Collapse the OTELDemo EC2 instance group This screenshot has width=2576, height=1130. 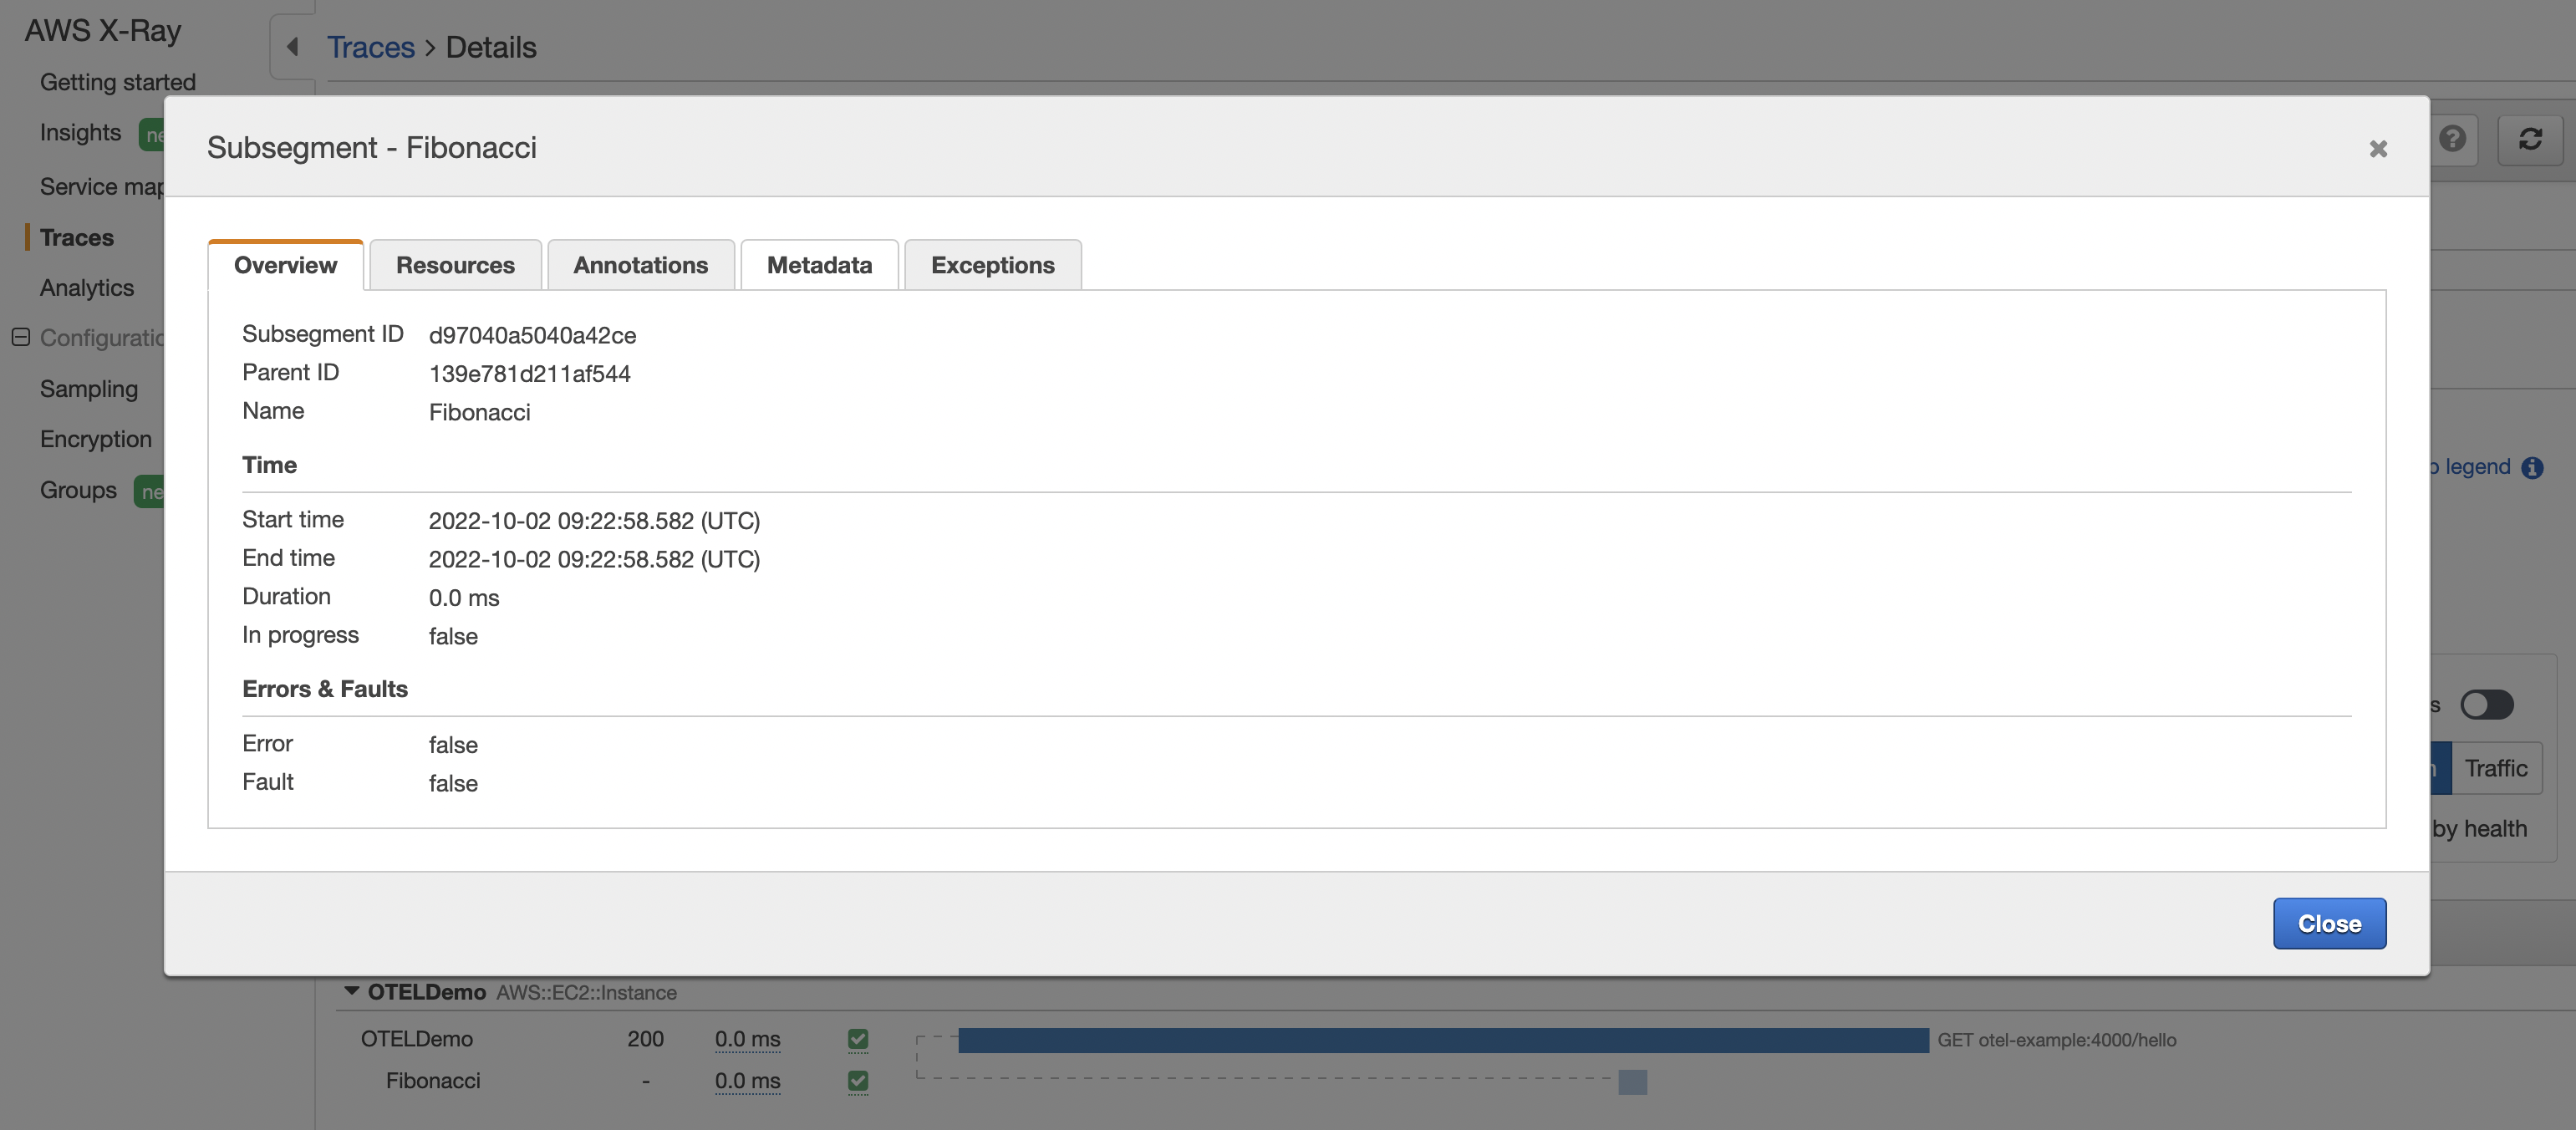(x=351, y=991)
